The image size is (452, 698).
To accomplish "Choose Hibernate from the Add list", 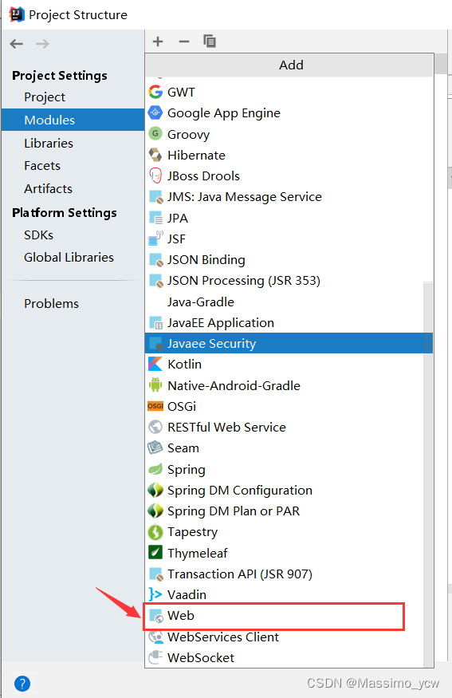I will 289,155.
